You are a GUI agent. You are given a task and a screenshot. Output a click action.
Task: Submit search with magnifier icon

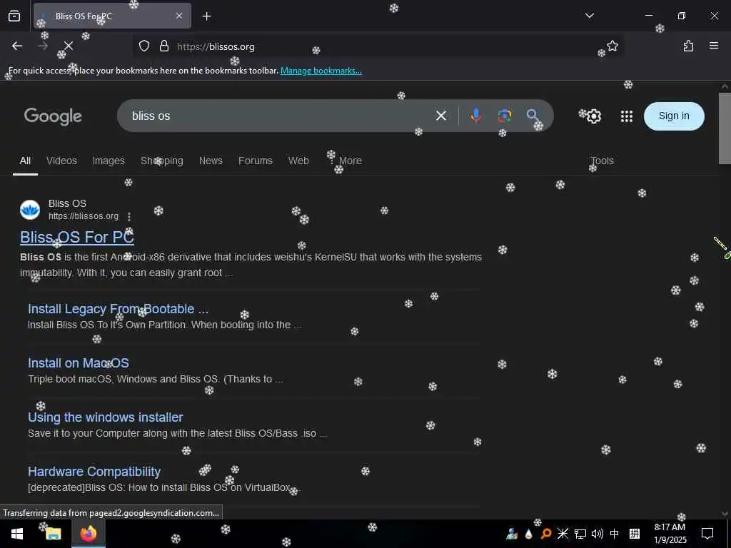(x=533, y=116)
